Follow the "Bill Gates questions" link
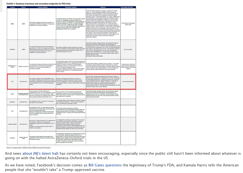 point(105,165)
